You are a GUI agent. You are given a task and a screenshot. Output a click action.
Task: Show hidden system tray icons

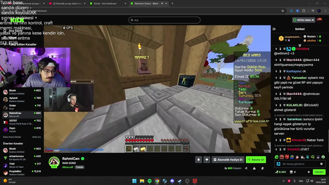click(284, 181)
